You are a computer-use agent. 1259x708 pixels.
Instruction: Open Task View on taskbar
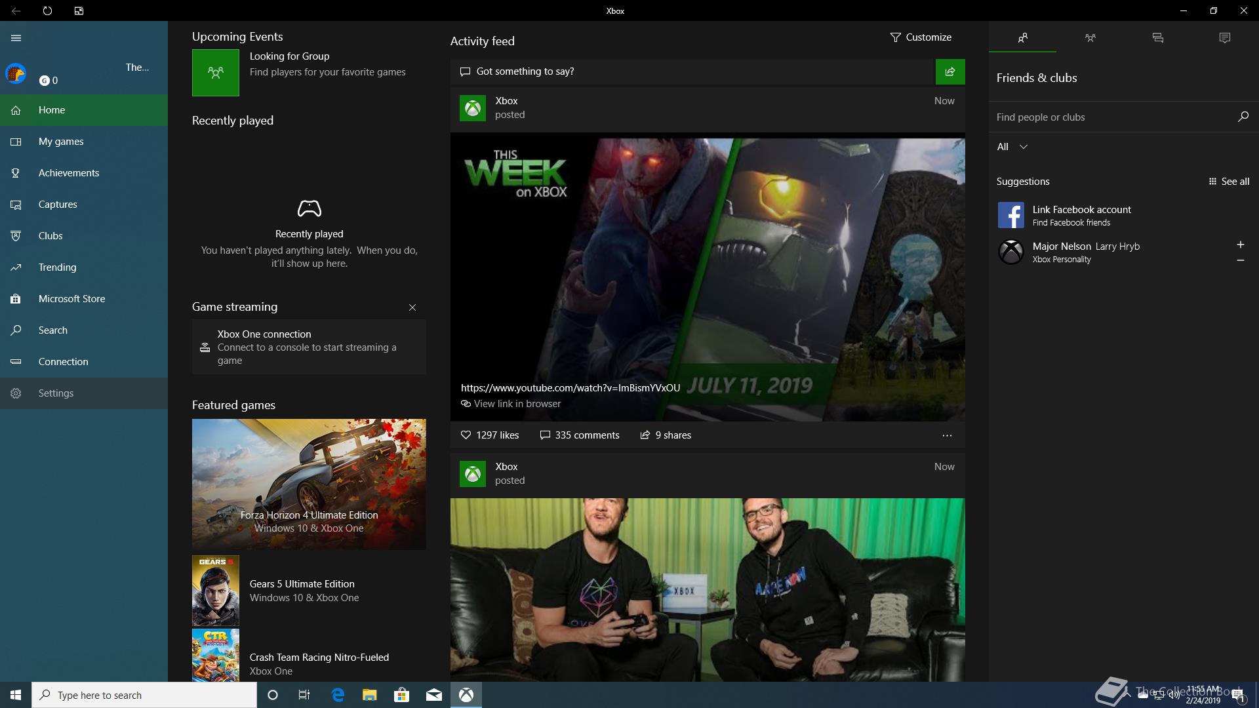304,695
